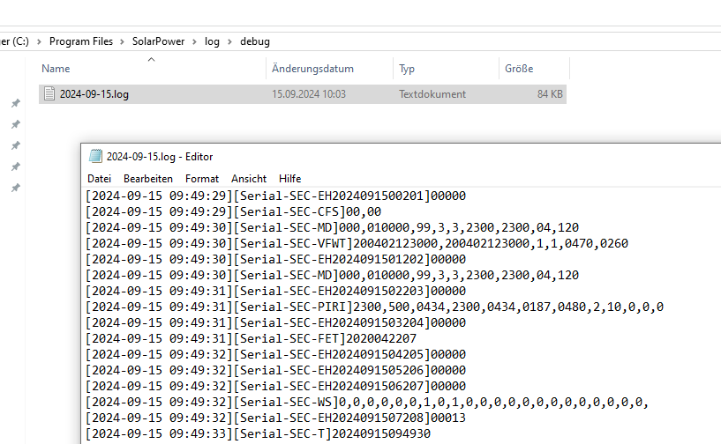Sort files by Änderungsdatum column
Screen dimensions: 721x444
(x=312, y=69)
